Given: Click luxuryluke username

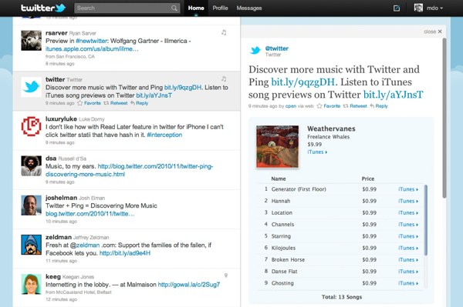Looking at the screenshot, I should [x=61, y=119].
